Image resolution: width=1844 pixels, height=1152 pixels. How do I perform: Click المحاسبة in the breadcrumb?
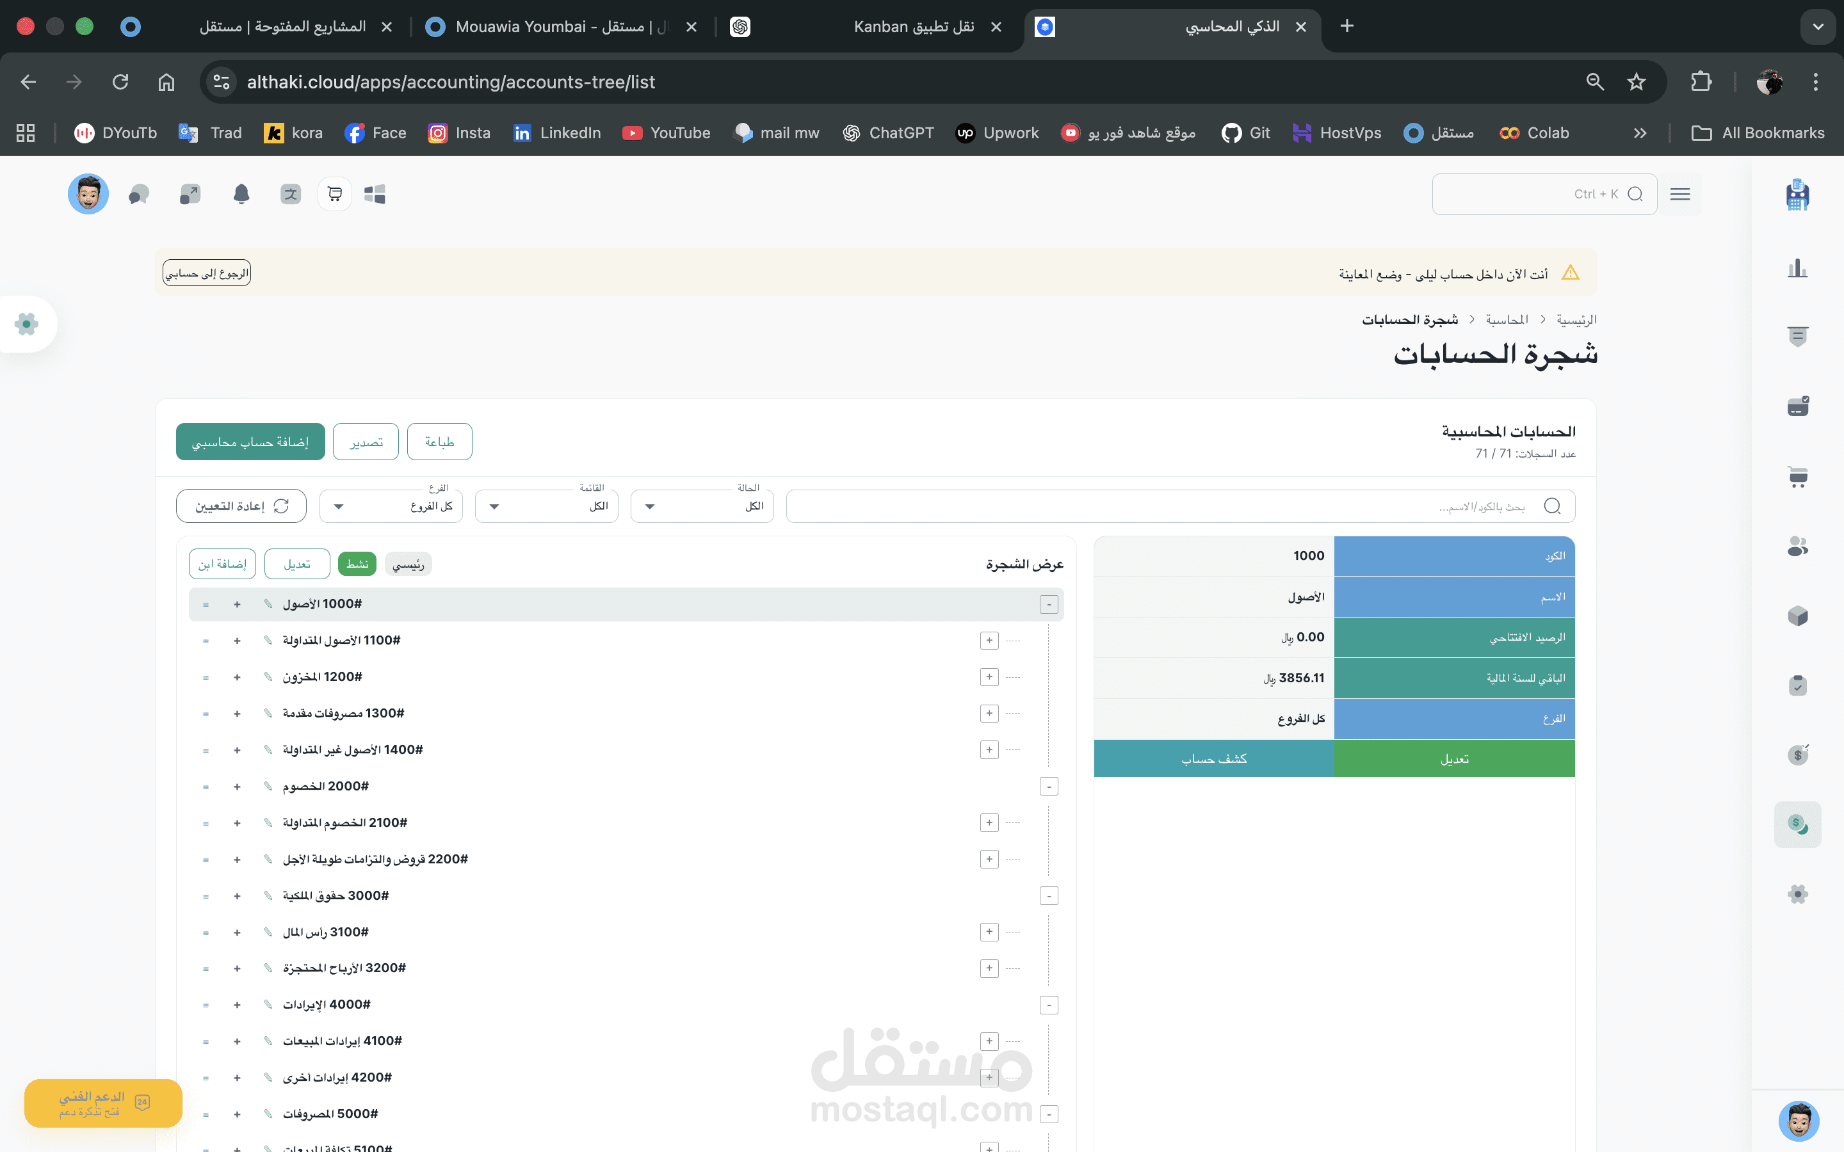coord(1507,319)
